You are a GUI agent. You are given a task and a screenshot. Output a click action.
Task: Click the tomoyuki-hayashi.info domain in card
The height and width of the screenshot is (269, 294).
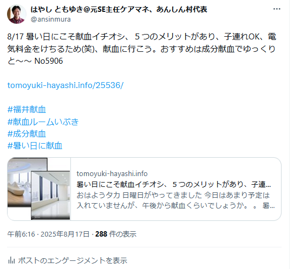(x=112, y=174)
